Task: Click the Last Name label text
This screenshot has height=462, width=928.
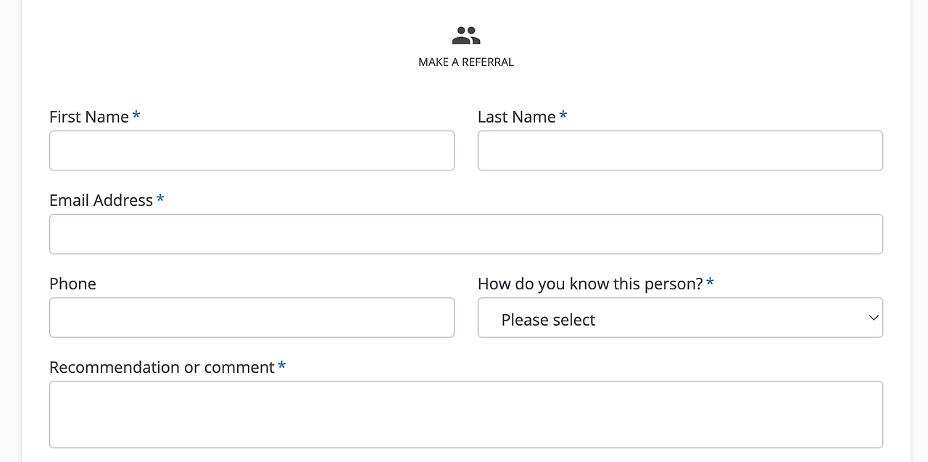Action: (x=517, y=117)
